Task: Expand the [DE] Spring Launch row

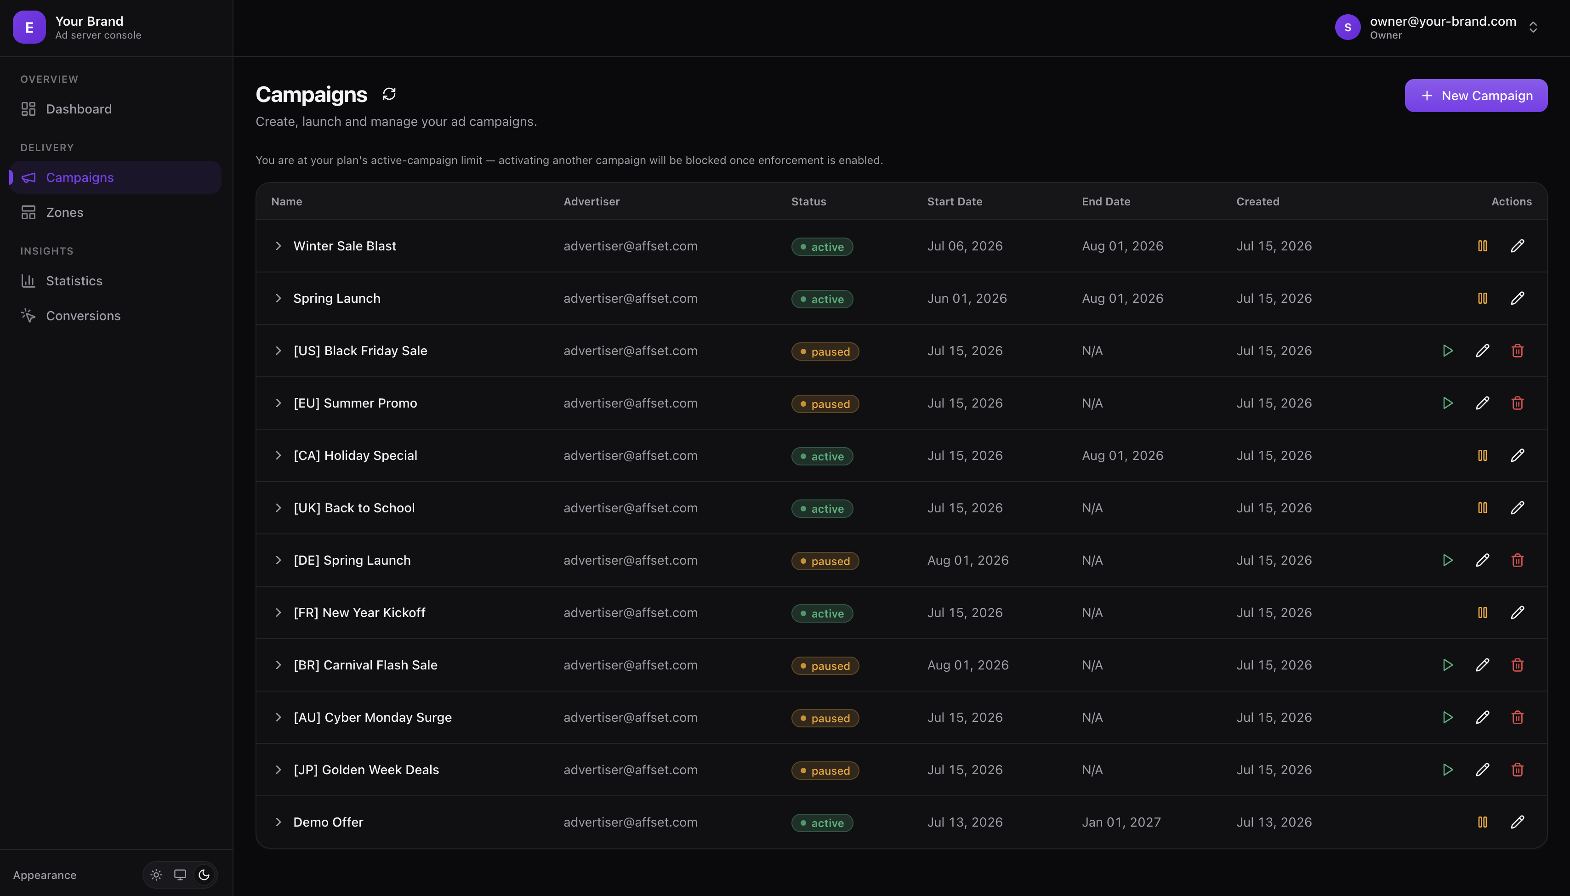Action: click(x=278, y=560)
